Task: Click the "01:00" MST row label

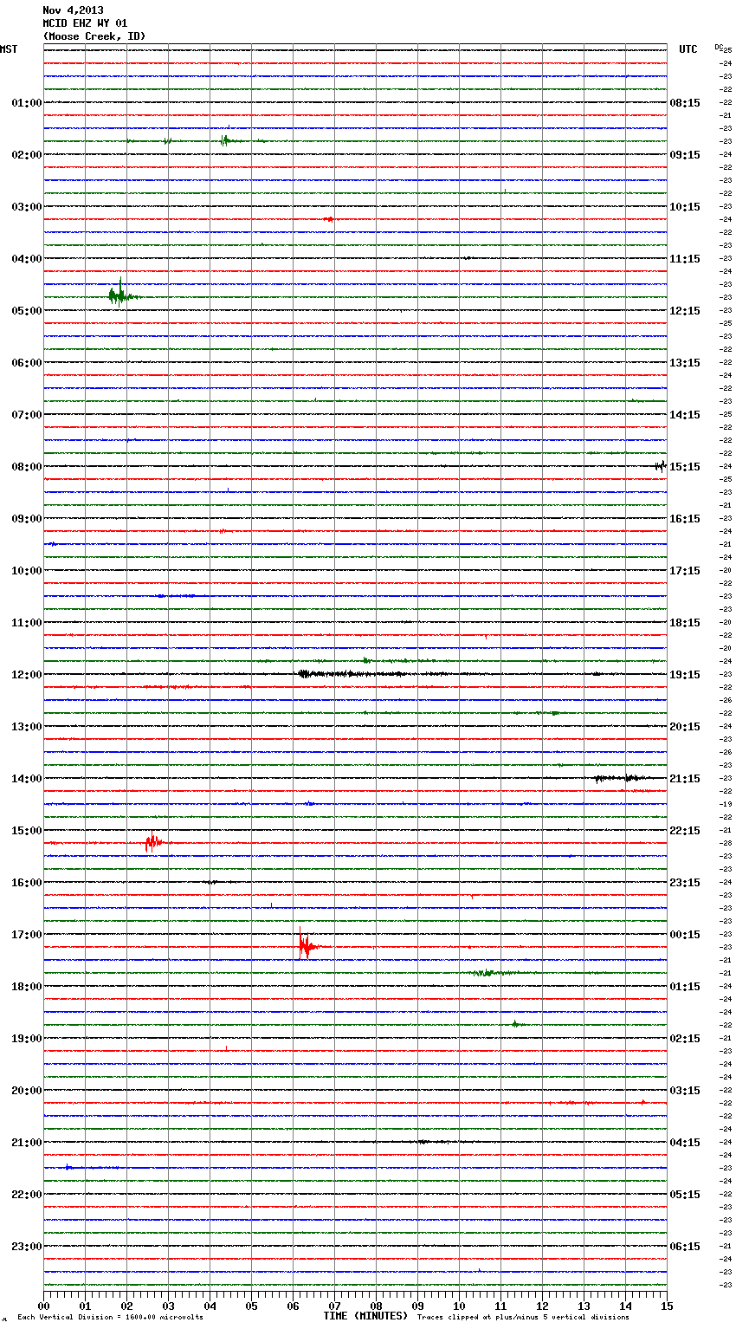Action: tap(27, 103)
